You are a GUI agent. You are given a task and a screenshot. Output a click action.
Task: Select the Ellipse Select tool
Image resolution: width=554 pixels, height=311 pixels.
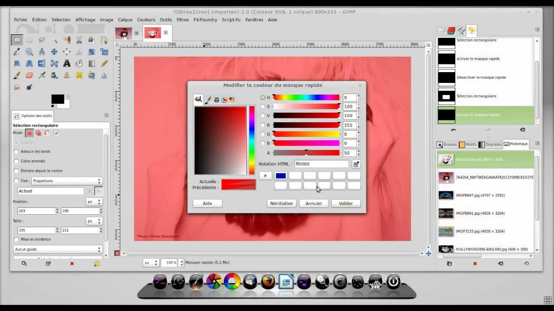click(29, 40)
